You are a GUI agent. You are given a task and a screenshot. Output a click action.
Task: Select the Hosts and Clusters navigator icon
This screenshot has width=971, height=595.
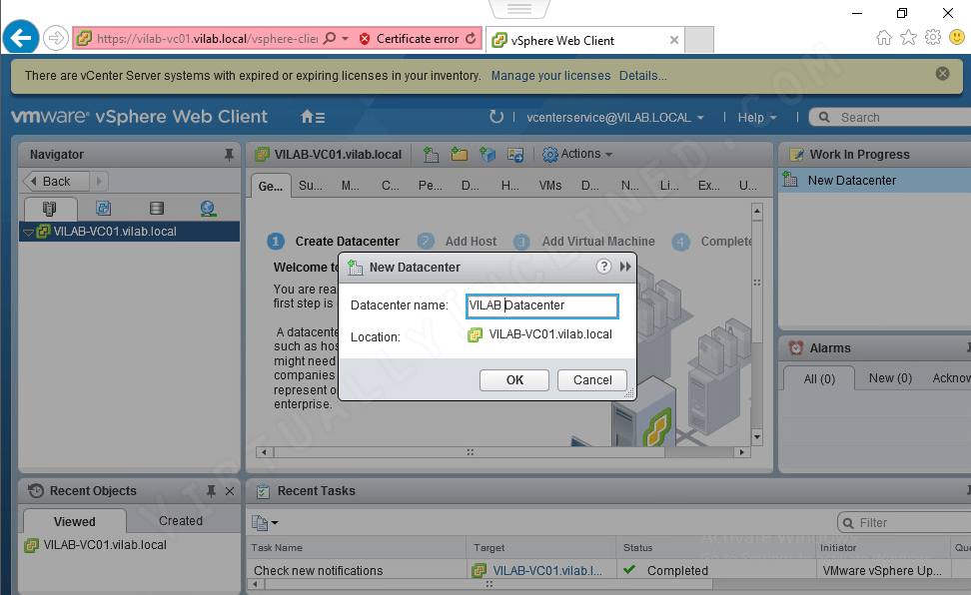49,208
